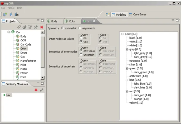Switch to the Projects panel tab
Viewport: 182px width, 124px height.
[11, 21]
